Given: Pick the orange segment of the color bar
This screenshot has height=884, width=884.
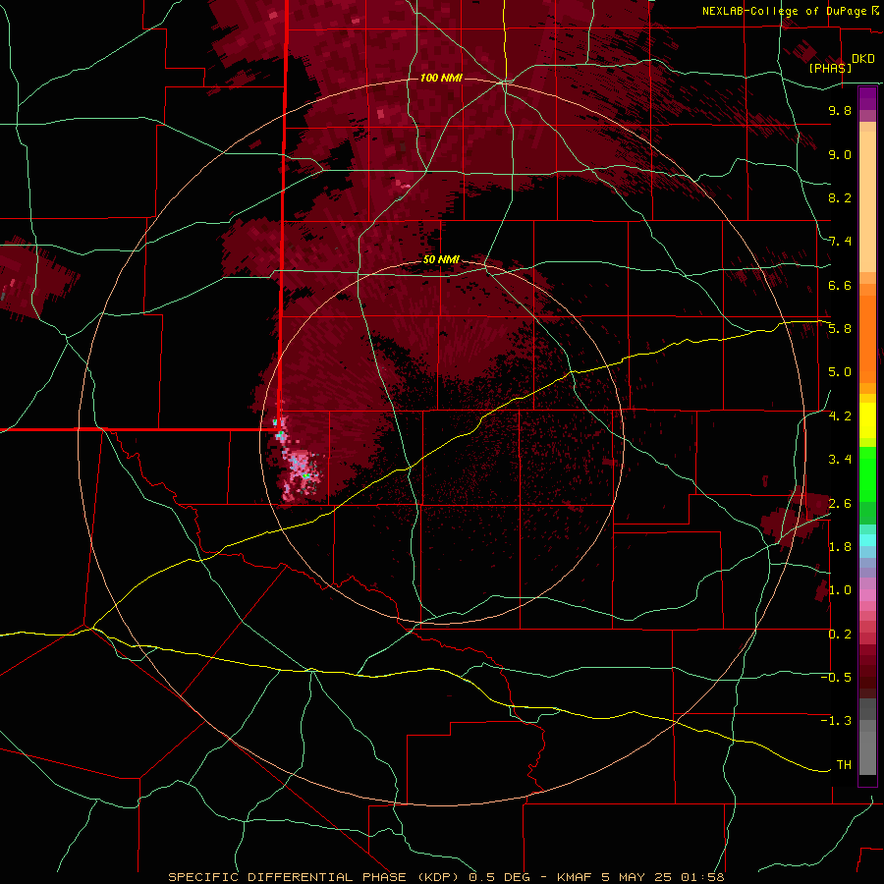Looking at the screenshot, I should (867, 340).
